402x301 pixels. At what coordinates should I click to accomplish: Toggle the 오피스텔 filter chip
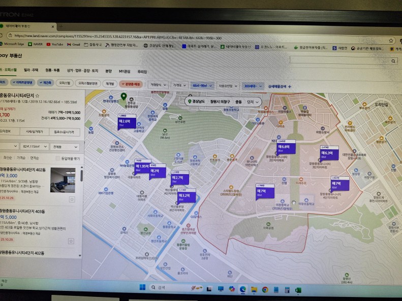click(x=65, y=83)
